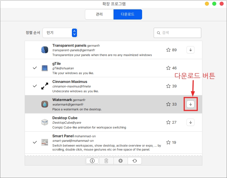Click the gTile installed checkmark
227x178 pixels.
(x=35, y=68)
